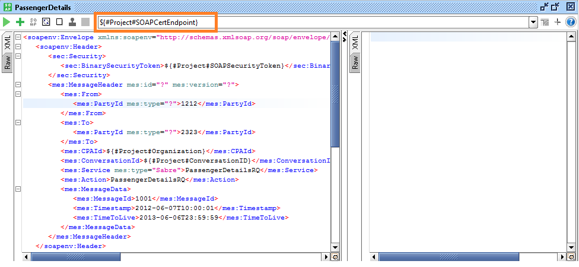Click the ${#Project#SOAPSecurityToken} value
The width and height of the screenshot is (579, 267).
click(224, 66)
